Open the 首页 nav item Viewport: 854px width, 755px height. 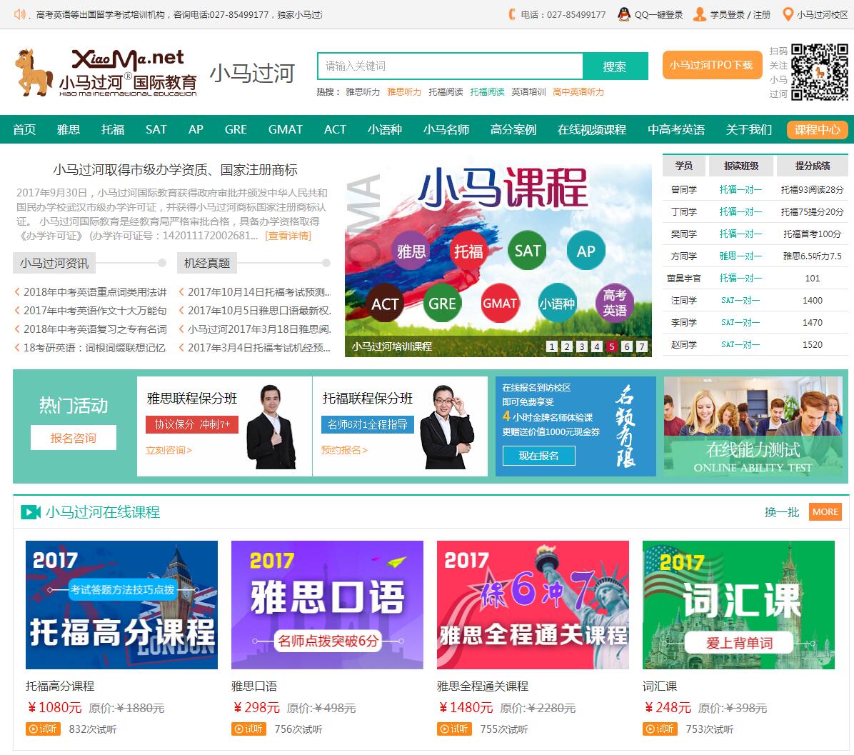coord(24,130)
